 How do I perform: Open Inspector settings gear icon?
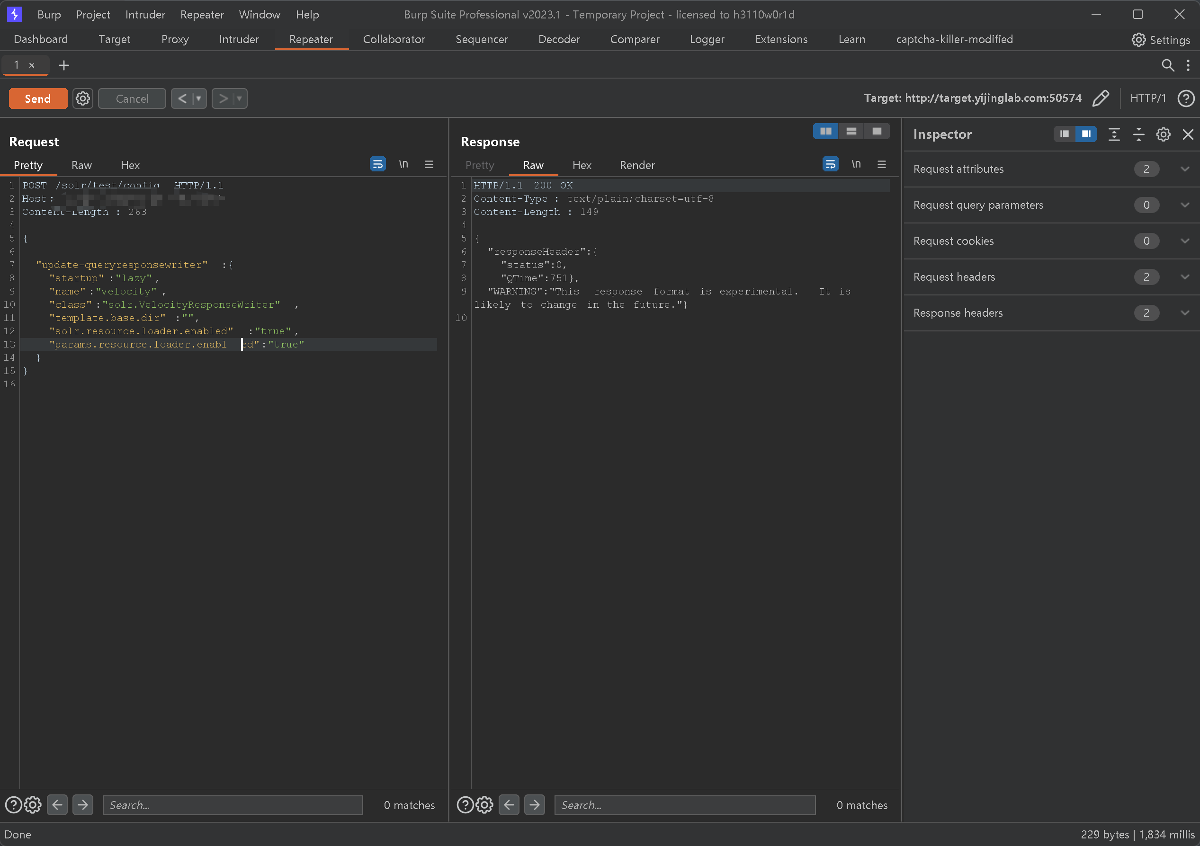pos(1163,134)
